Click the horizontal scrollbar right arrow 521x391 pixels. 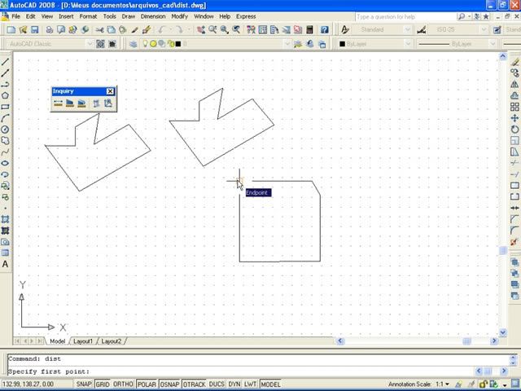pyautogui.click(x=494, y=340)
